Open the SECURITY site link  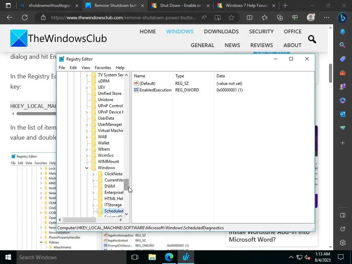(261, 31)
